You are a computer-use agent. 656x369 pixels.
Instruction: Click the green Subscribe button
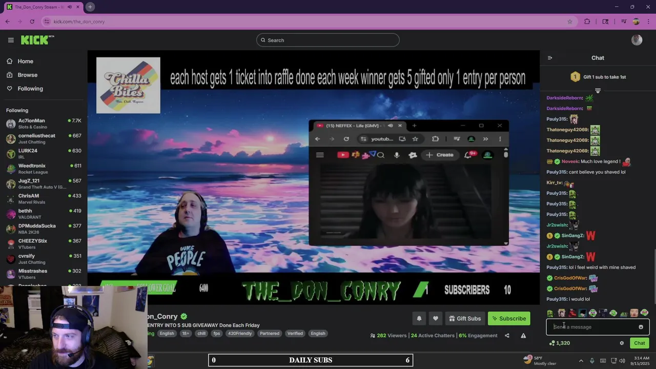tap(509, 318)
